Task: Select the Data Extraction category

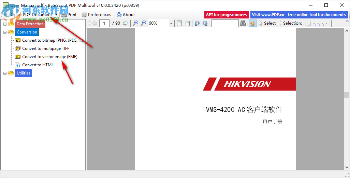Action: click(x=30, y=24)
